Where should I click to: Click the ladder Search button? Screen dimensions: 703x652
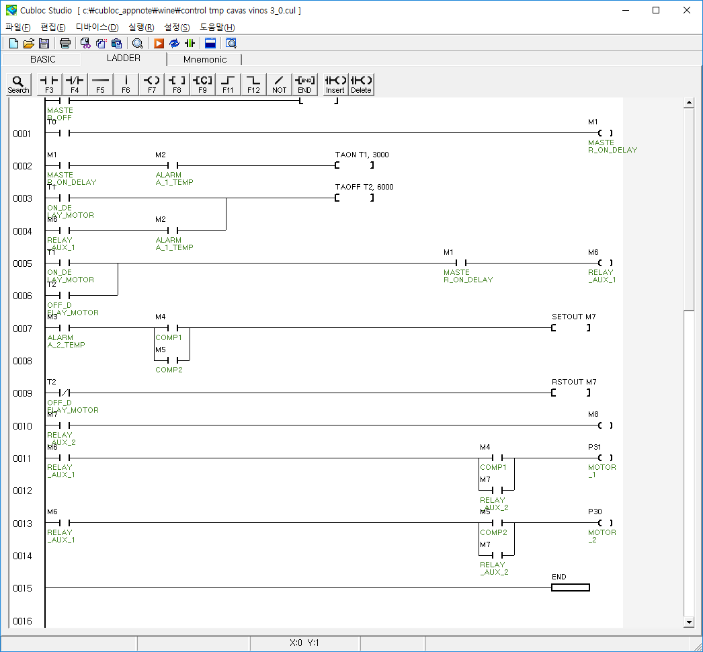(x=18, y=84)
